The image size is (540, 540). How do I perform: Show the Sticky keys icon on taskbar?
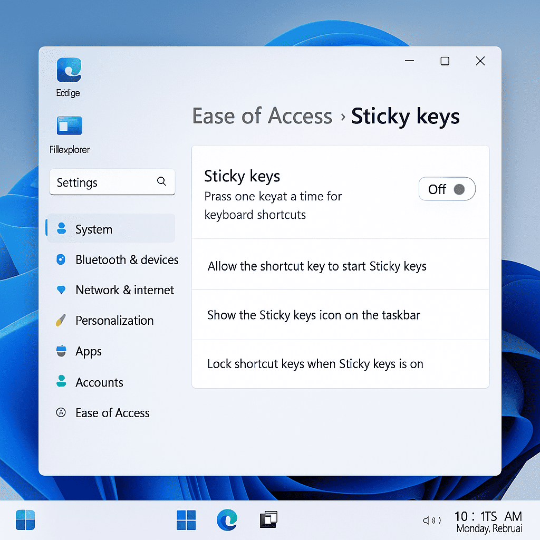(x=312, y=315)
